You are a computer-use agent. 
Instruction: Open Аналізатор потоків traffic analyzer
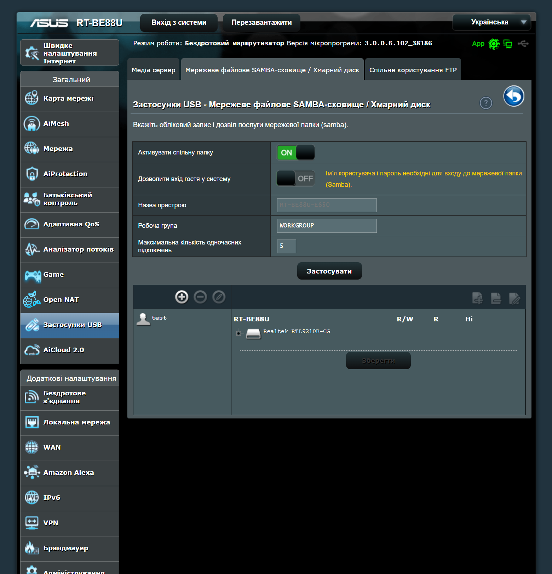pos(70,250)
